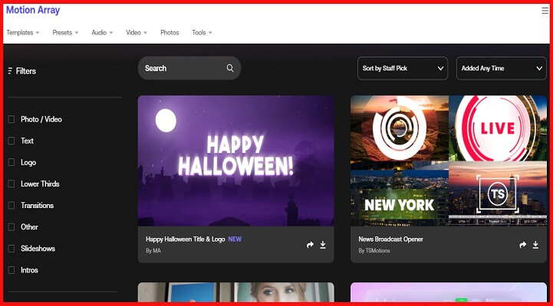Screen dimensions: 553x306
Task: Download the Happy Halloween Title & Logo template
Action: tap(323, 245)
